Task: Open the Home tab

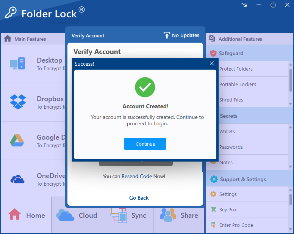Action: 27,216
